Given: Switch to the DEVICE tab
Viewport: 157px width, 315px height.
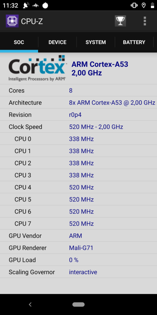Looking at the screenshot, I should pyautogui.click(x=57, y=42).
